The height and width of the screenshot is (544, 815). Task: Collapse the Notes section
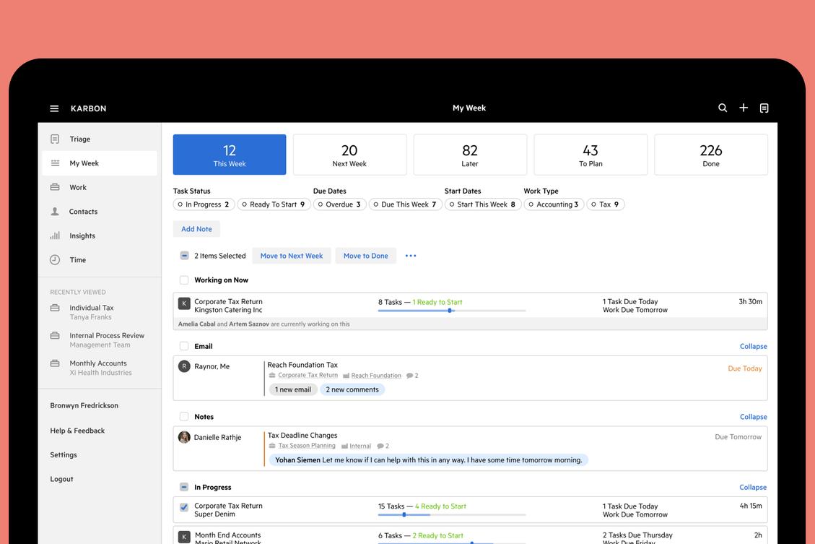point(753,417)
